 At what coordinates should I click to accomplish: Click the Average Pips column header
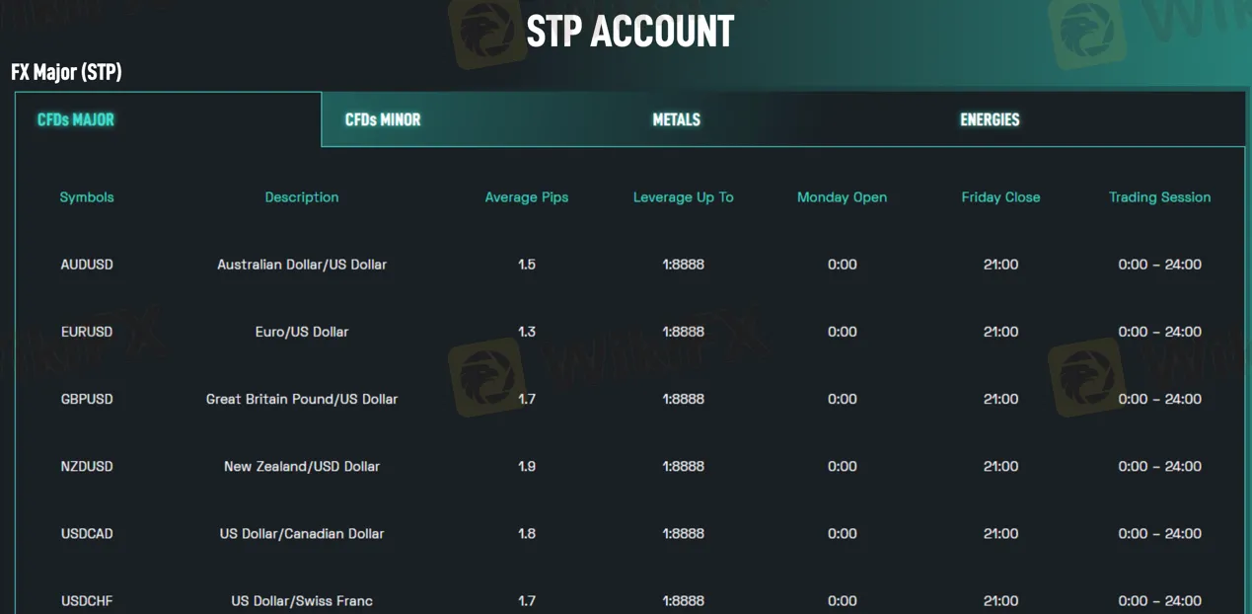[x=527, y=197]
